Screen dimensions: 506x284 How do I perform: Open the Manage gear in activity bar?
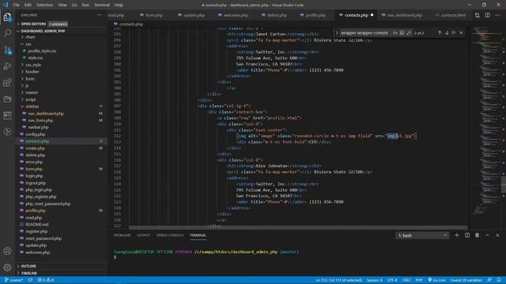[7, 267]
